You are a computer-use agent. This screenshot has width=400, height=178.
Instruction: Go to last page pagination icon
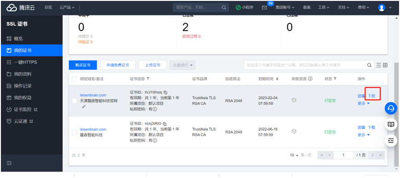[x=380, y=155]
